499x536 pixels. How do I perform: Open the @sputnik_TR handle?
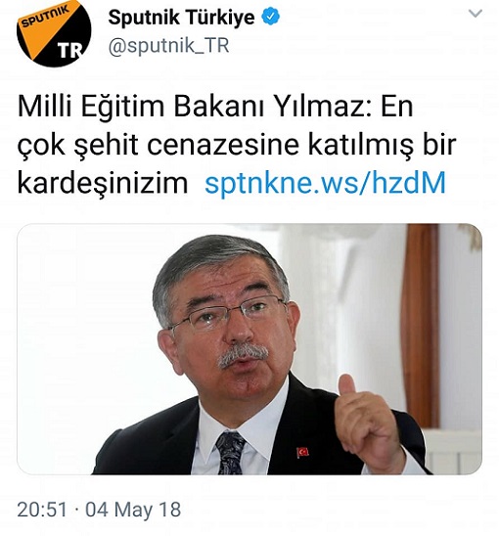[168, 46]
